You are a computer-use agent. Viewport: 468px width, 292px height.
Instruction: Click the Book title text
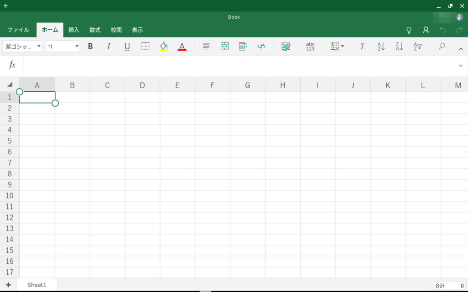coord(234,17)
